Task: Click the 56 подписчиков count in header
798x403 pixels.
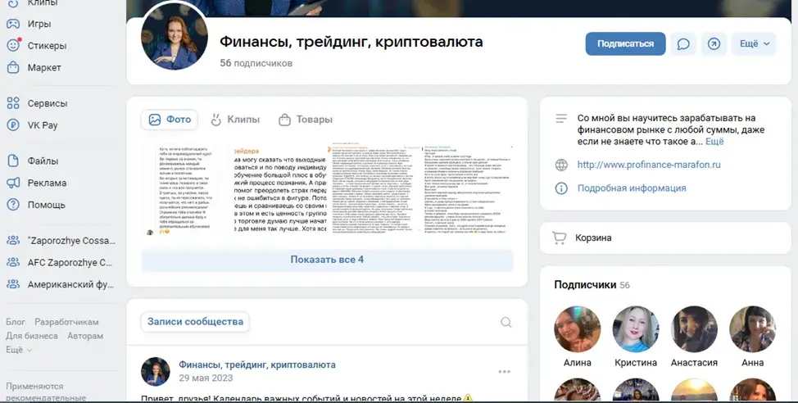Action: (x=256, y=63)
